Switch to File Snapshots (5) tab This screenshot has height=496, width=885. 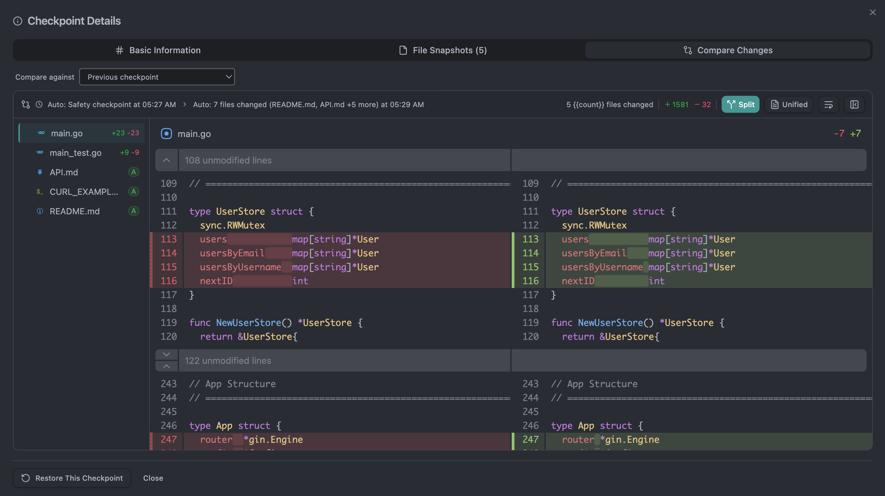pos(443,50)
